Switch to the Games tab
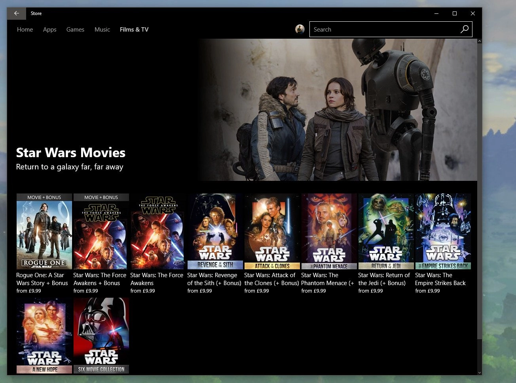This screenshot has height=383, width=516. point(75,30)
